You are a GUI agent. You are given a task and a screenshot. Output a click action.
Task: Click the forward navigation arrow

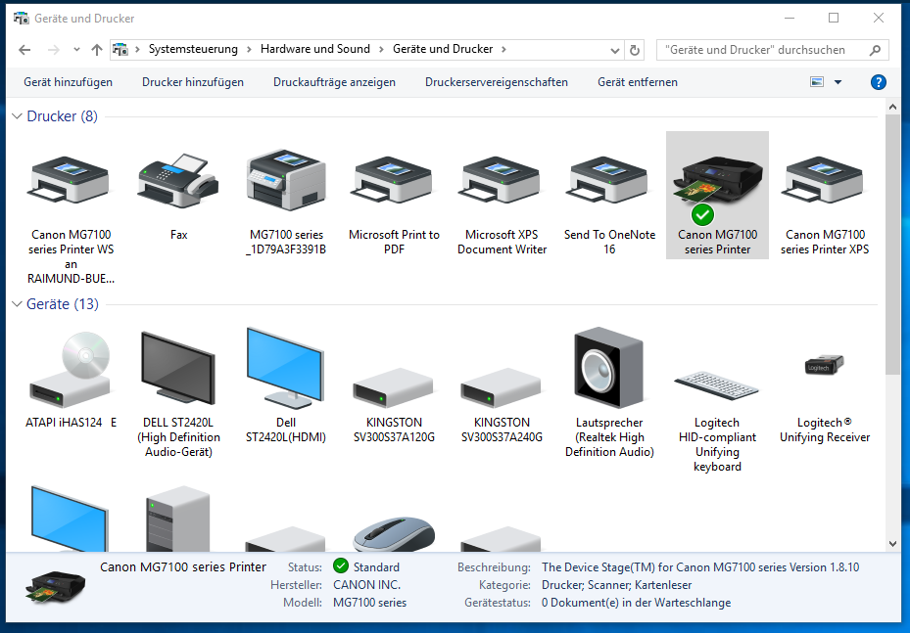point(54,50)
